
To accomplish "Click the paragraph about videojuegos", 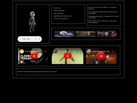I will [x=102, y=22].
